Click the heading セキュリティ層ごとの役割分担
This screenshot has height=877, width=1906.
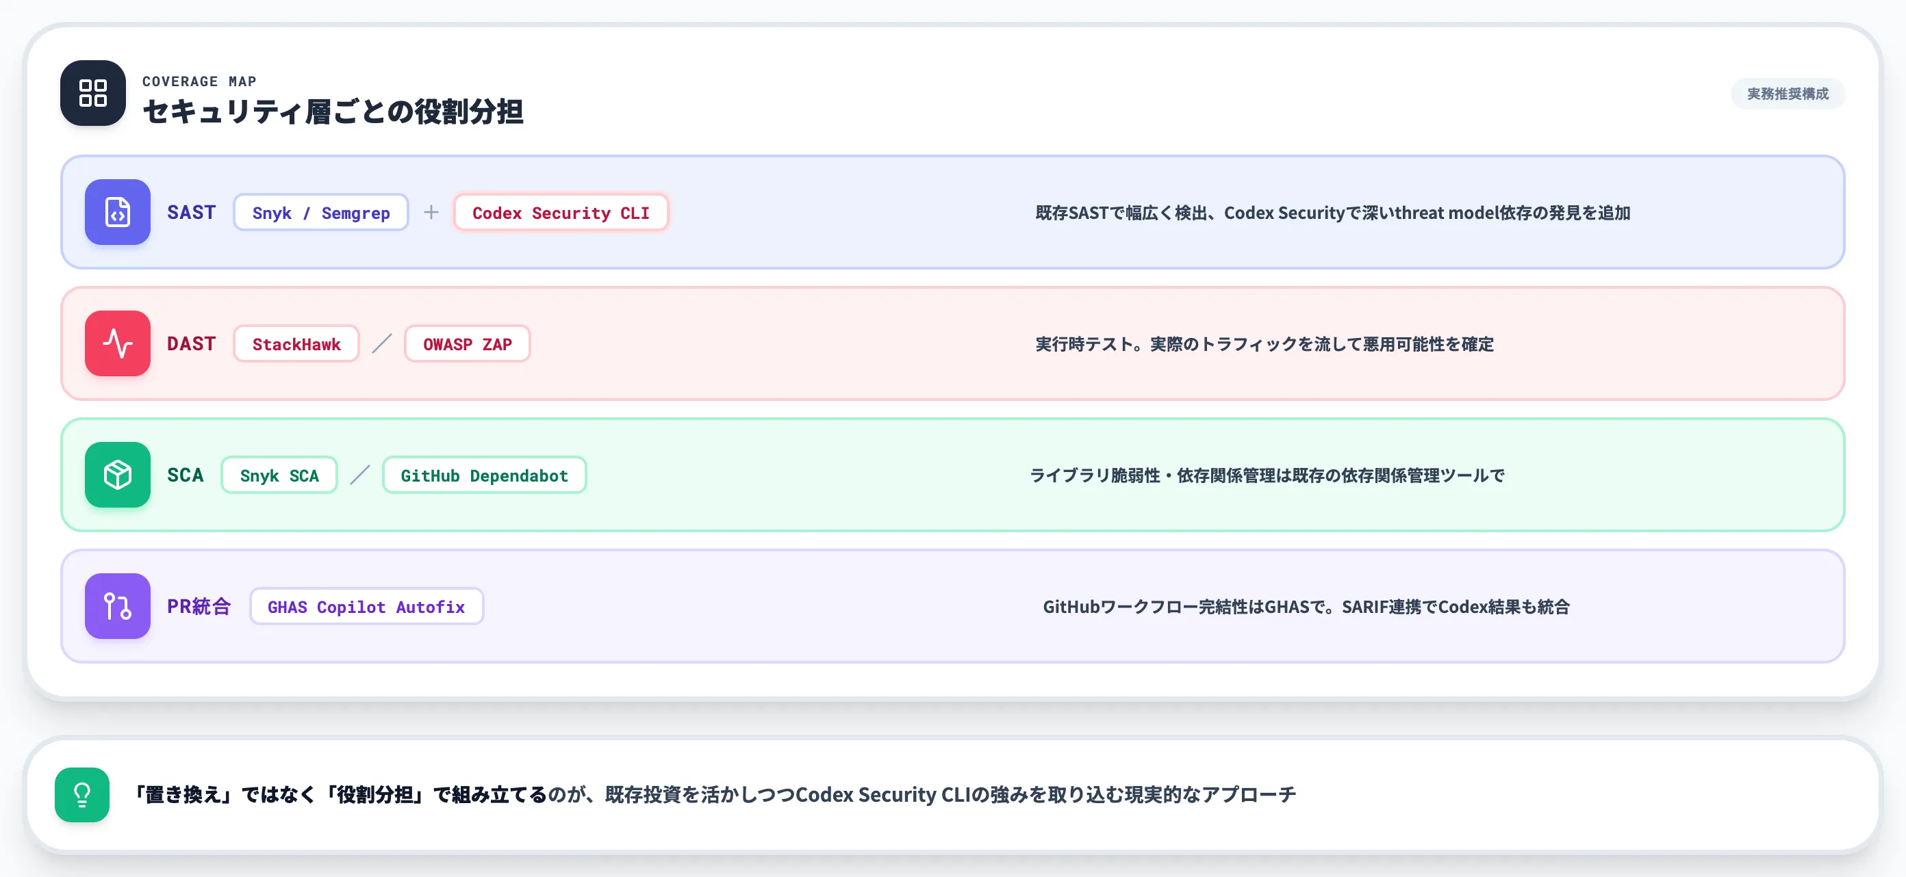click(333, 112)
